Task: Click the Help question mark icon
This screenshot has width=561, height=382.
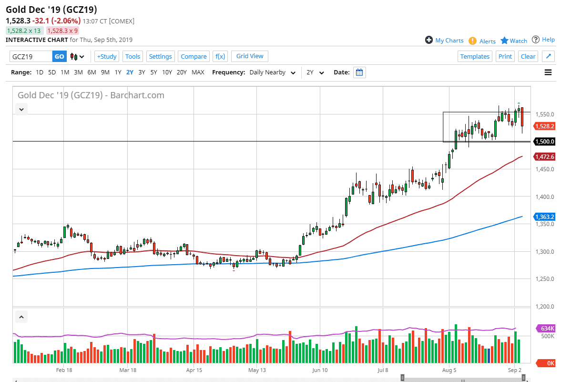Action: pos(536,40)
